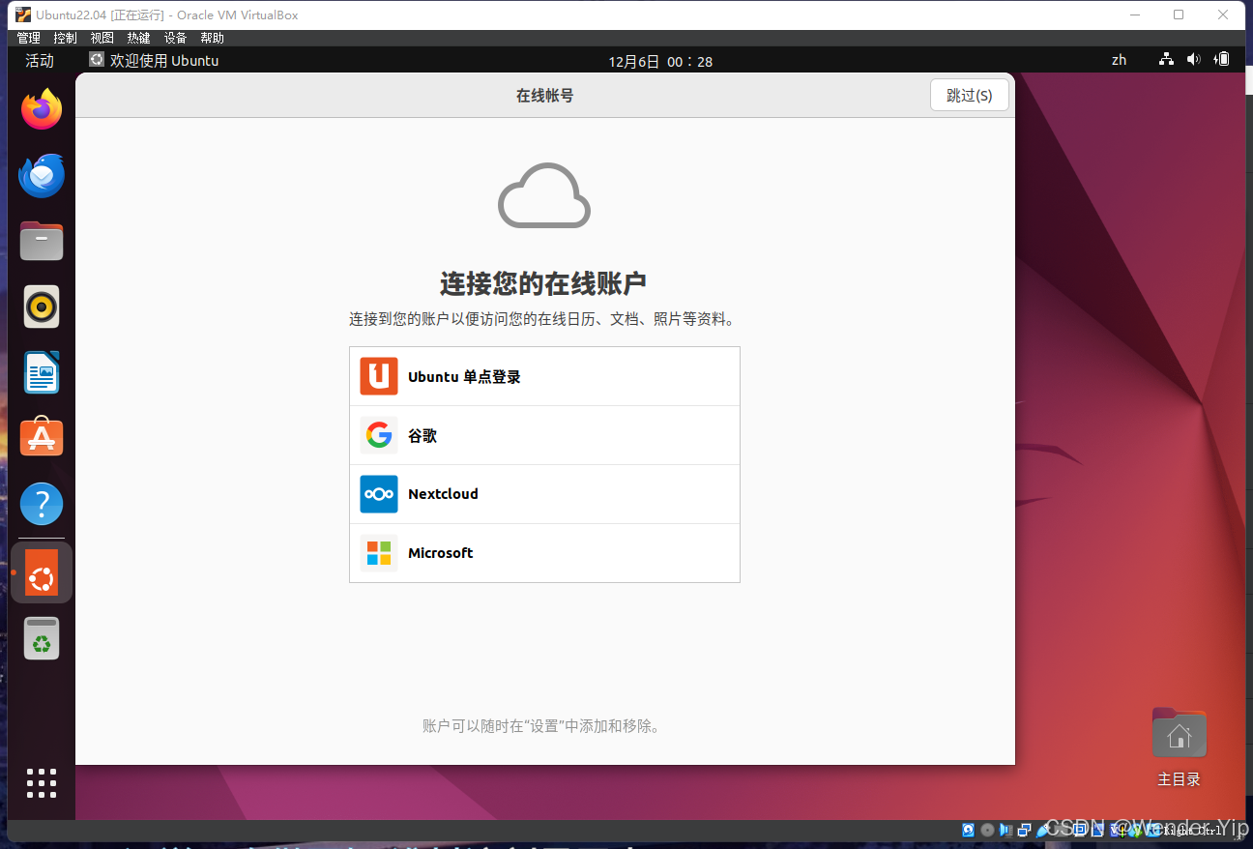Show Applications grid at dock bottom
Screen dimensions: 1253x849
pos(42,783)
